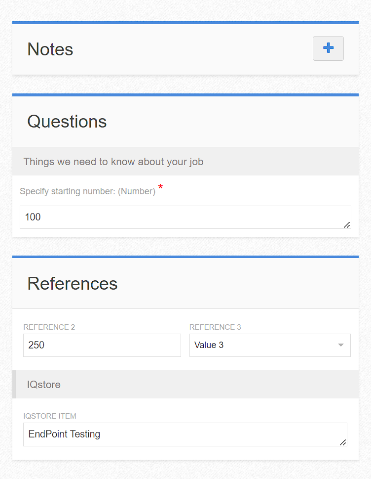Click the IQSTORE ITEM label
The height and width of the screenshot is (479, 371).
coord(50,416)
